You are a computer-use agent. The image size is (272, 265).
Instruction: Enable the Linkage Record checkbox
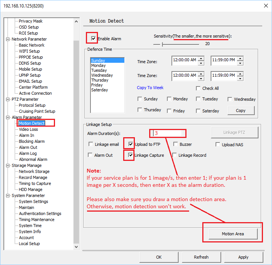[175, 155]
